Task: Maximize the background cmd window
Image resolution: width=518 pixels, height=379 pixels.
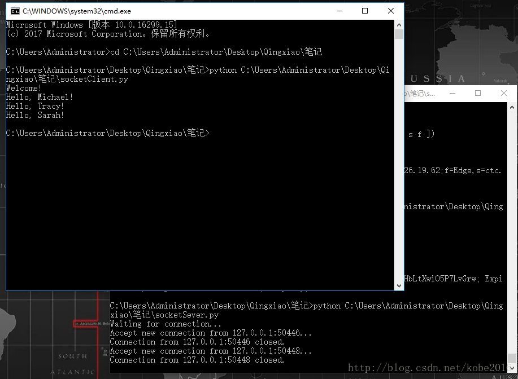Action: (x=478, y=94)
